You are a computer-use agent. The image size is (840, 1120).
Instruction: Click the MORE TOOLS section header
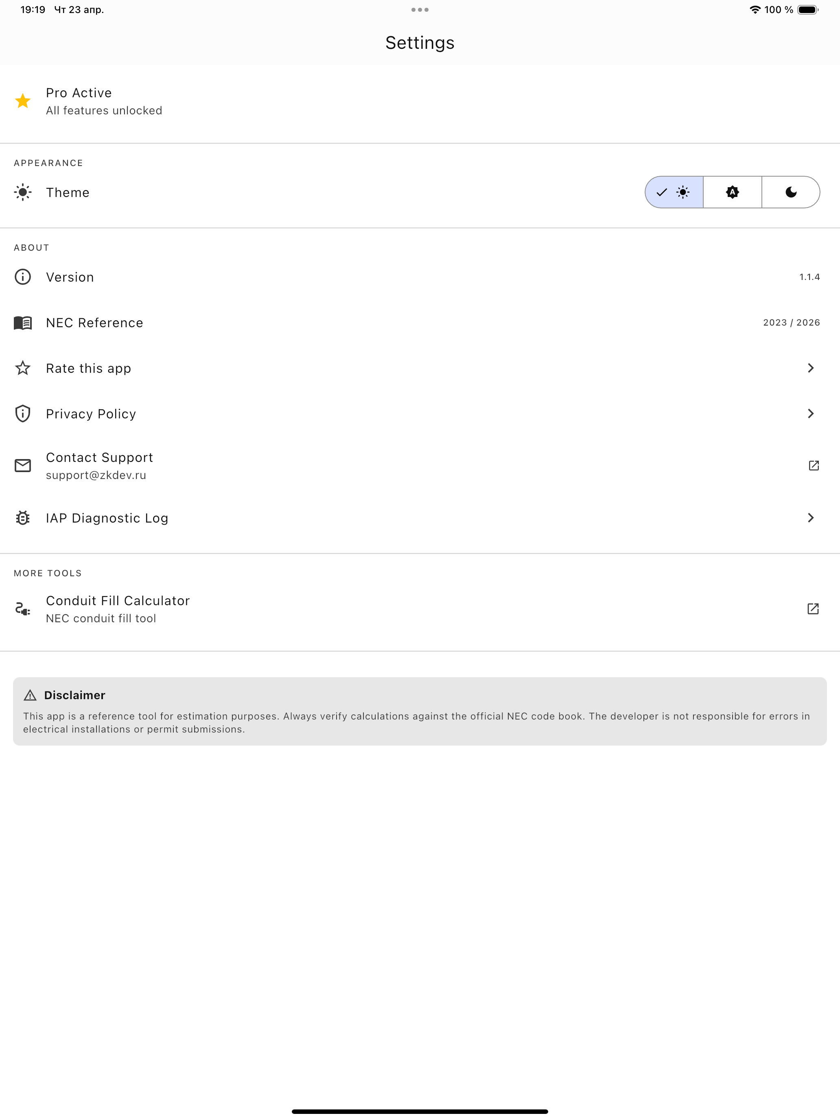pos(48,573)
